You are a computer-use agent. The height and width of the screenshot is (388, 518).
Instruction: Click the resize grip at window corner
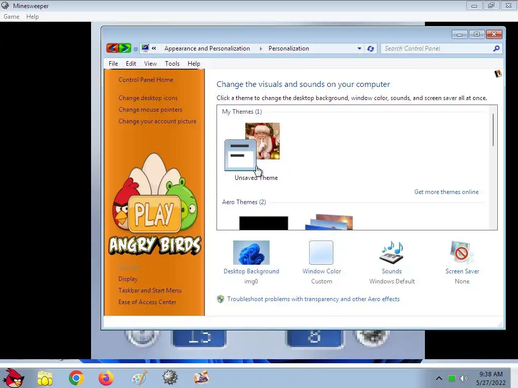500,325
